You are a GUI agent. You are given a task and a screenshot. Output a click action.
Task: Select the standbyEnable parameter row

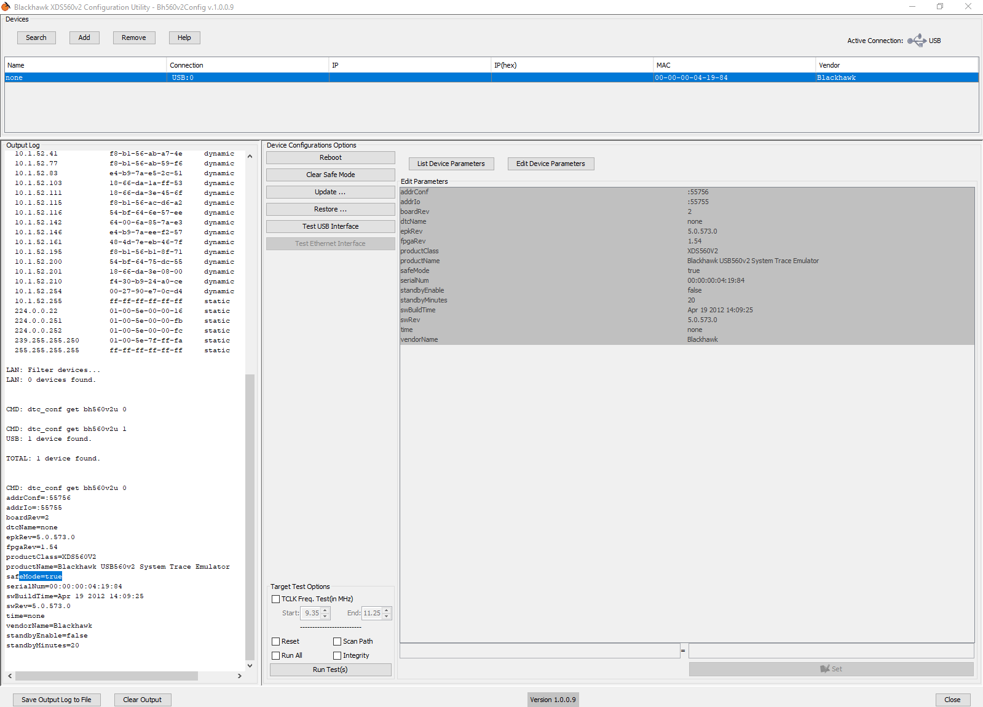[x=687, y=290]
